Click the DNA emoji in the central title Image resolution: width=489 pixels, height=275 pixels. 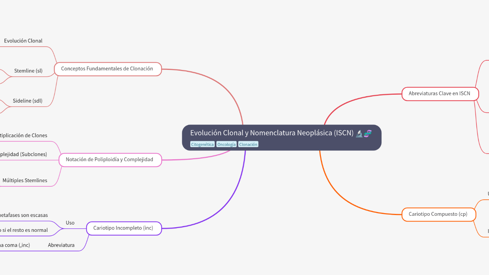[x=368, y=133]
